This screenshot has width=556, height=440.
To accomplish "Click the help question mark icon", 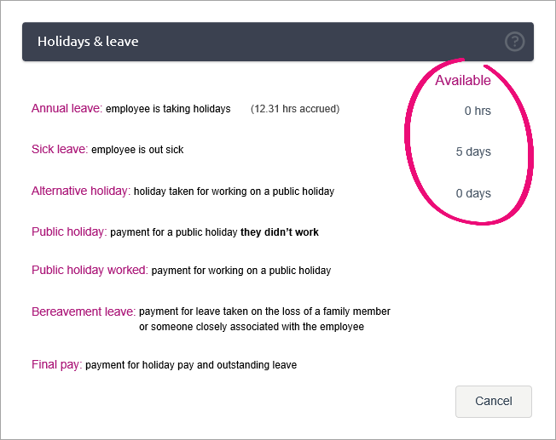I will point(514,42).
